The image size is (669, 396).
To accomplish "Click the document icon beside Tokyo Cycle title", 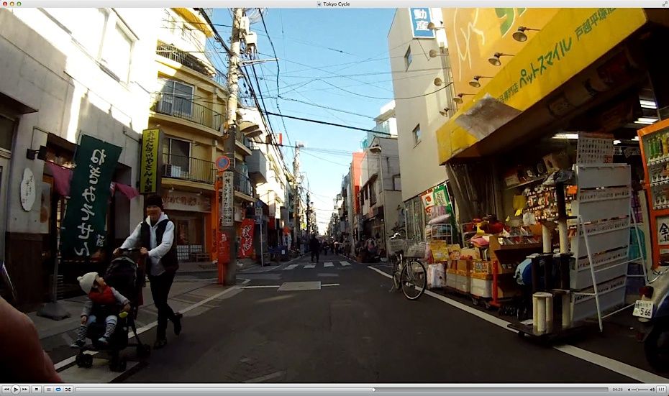I will tap(319, 4).
